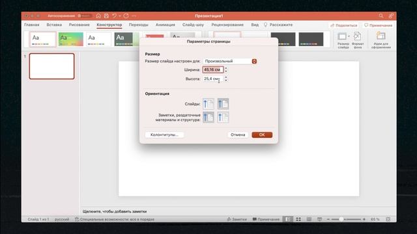Click the Расскажите lightbulb search box

tap(278, 25)
